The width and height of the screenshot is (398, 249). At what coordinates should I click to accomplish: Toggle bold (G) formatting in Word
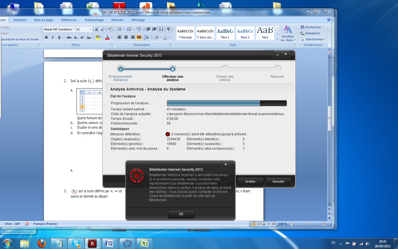[x=46, y=37]
